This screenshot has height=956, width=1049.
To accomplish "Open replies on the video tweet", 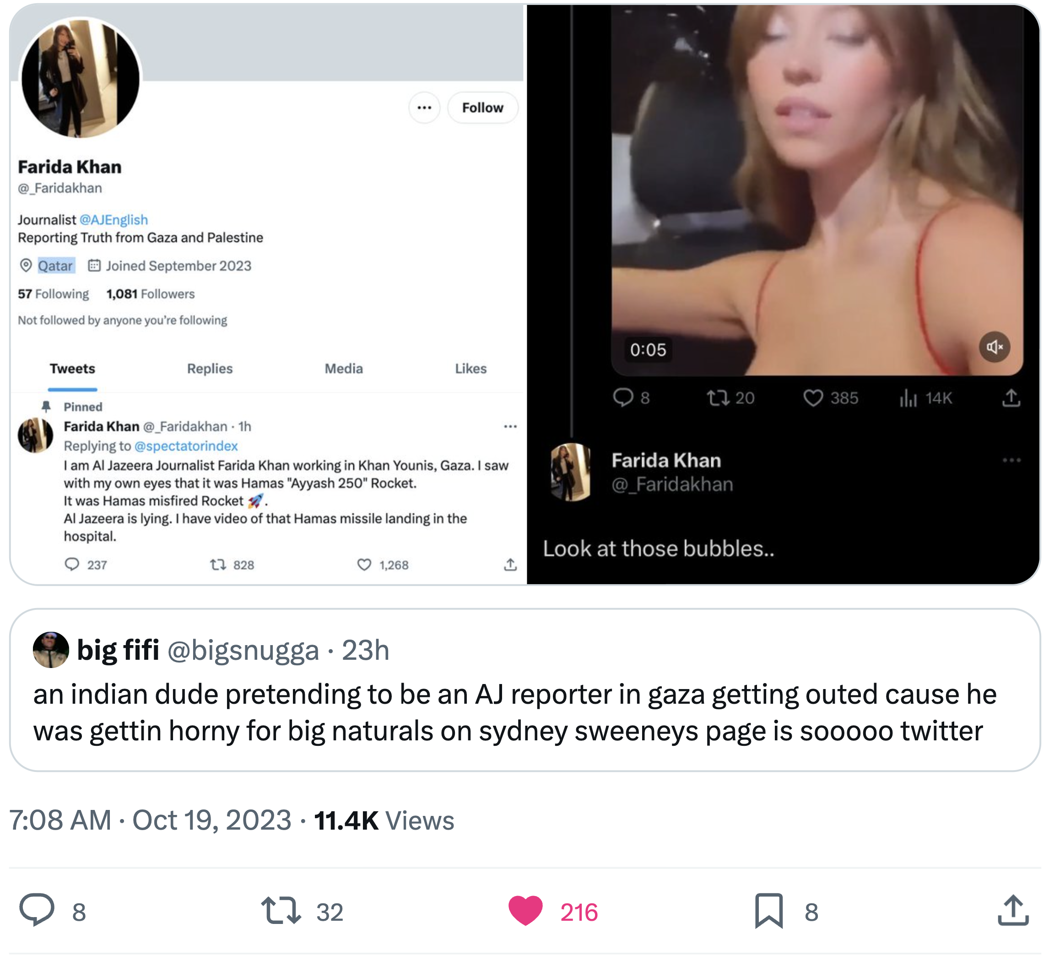I will (x=623, y=397).
